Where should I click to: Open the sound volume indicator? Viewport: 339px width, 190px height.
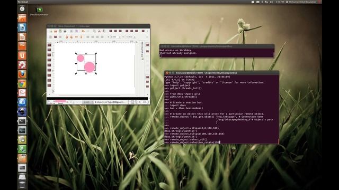pyautogui.click(x=271, y=2)
